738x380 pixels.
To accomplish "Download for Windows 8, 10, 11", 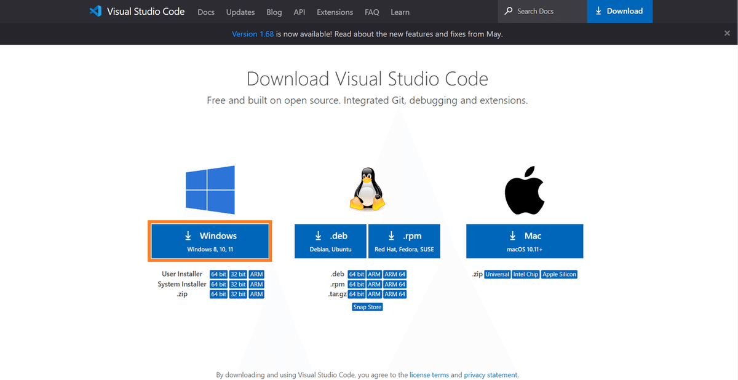I will click(210, 241).
